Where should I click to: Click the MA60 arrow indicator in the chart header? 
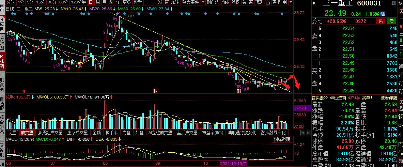click(171, 9)
